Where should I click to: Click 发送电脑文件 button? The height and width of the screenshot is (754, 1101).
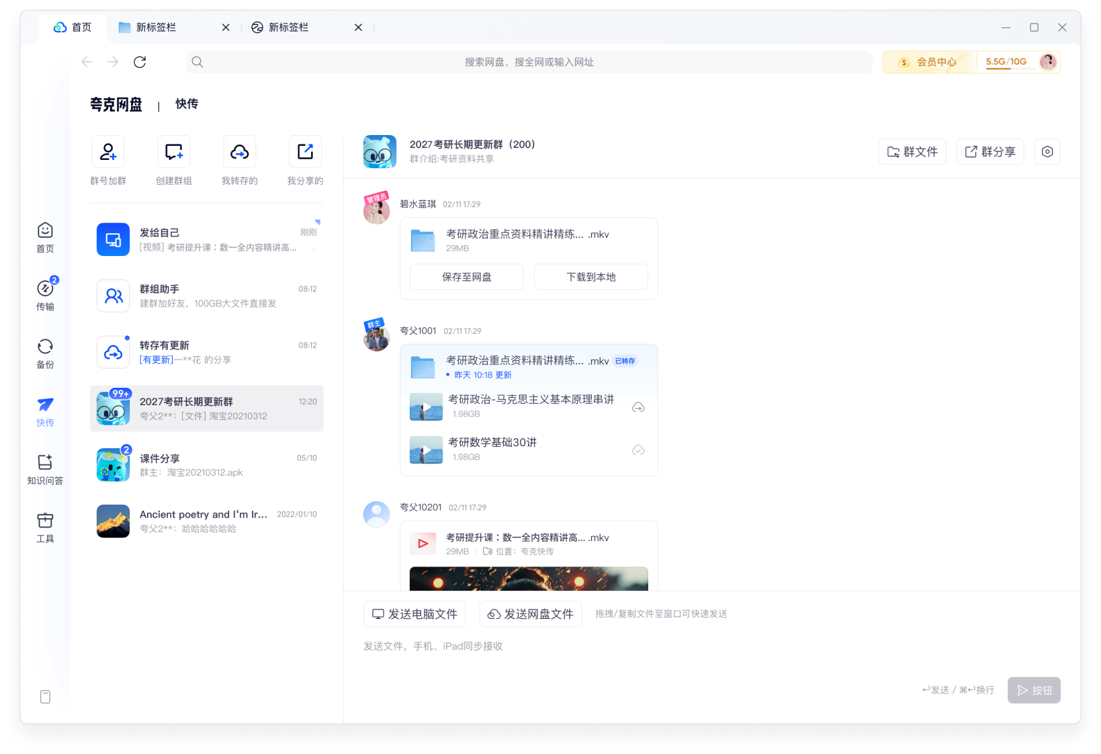[414, 614]
